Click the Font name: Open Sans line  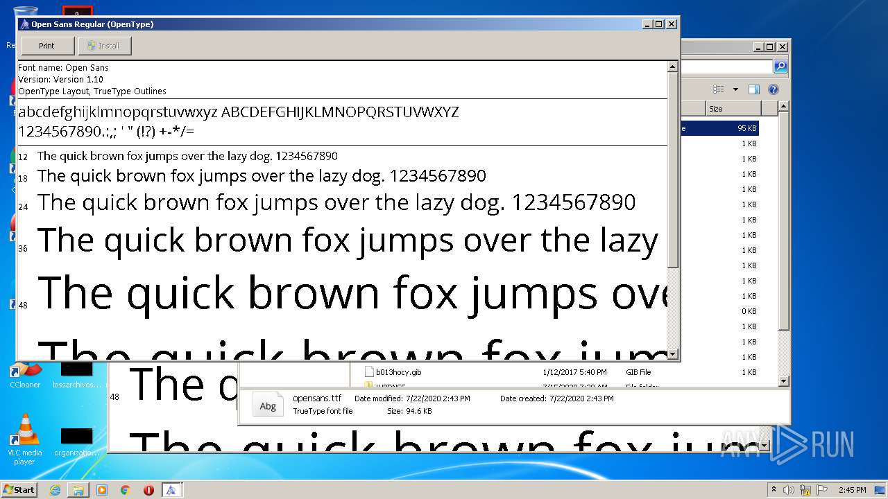point(63,68)
